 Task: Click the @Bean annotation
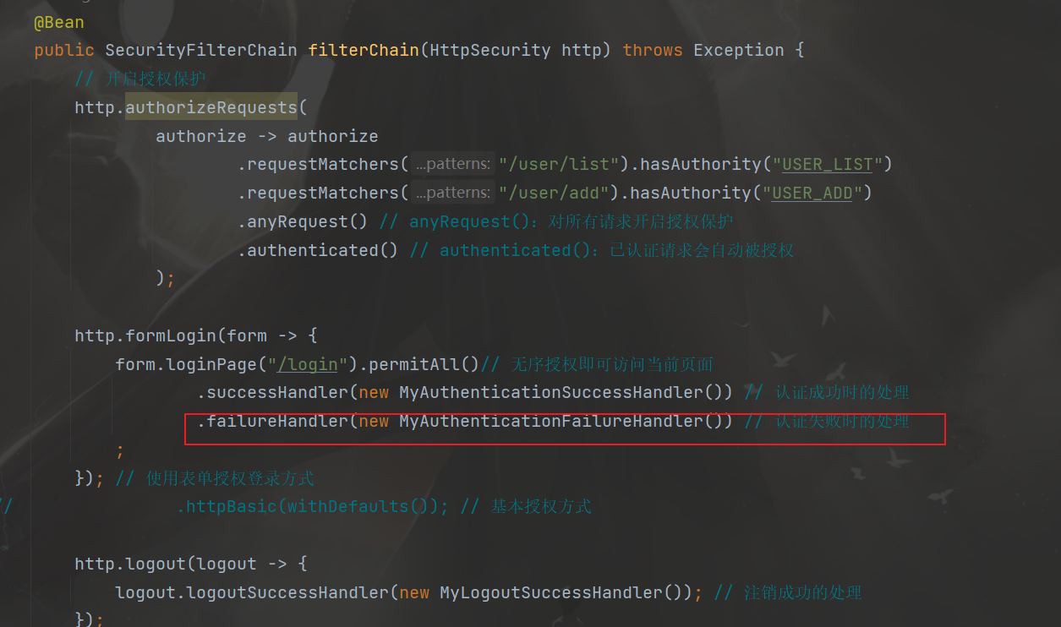(58, 22)
